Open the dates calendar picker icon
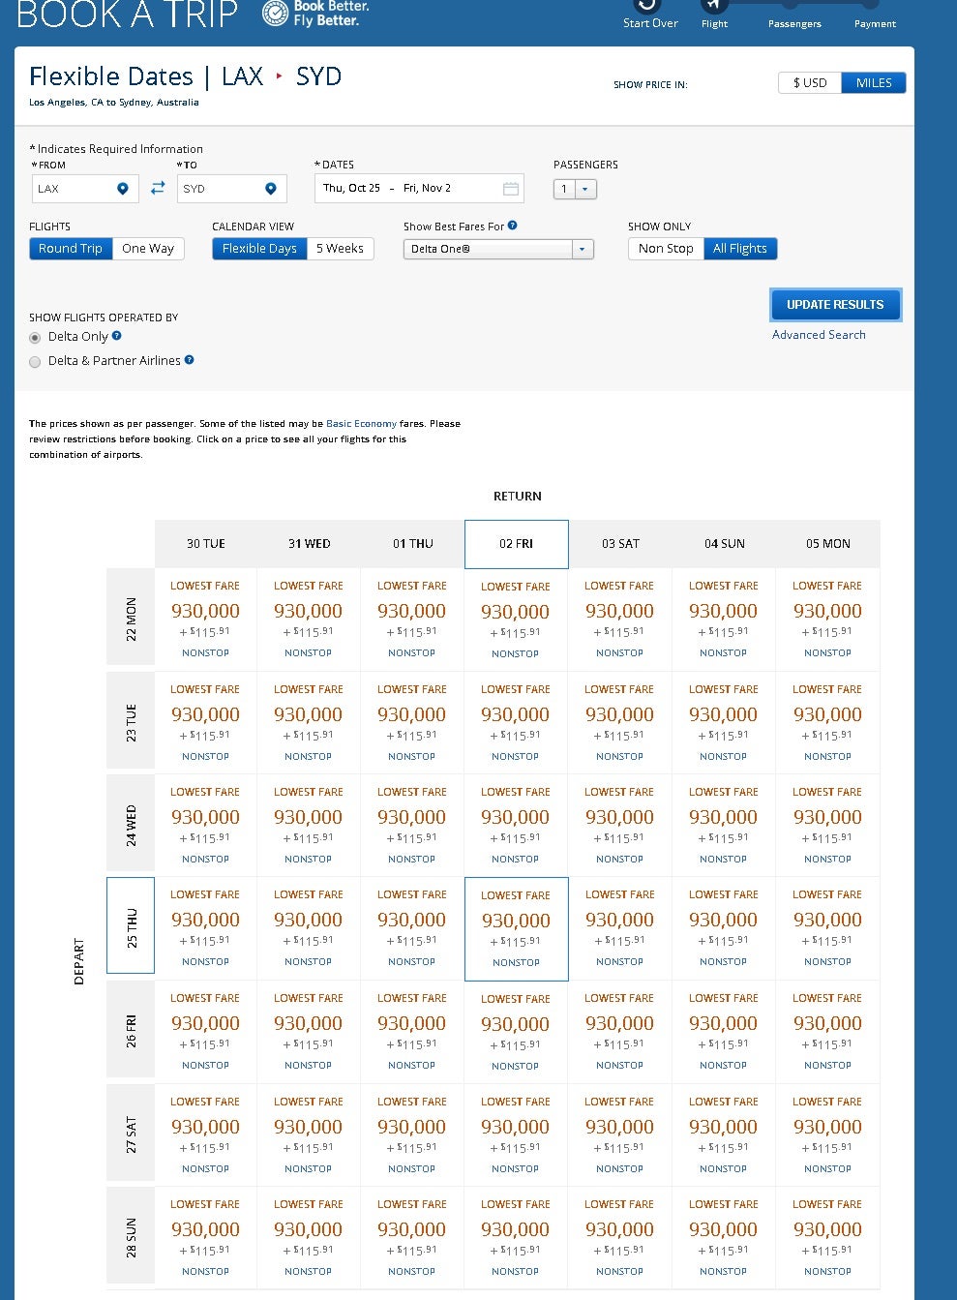Screen dimensions: 957x1300 [511, 189]
